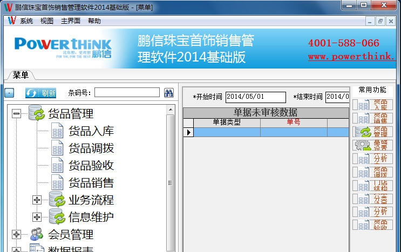Image resolution: width=401 pixels, height=252 pixels.
Task: Click the 单据未审核数据 grid title bar
Action: [x=266, y=113]
